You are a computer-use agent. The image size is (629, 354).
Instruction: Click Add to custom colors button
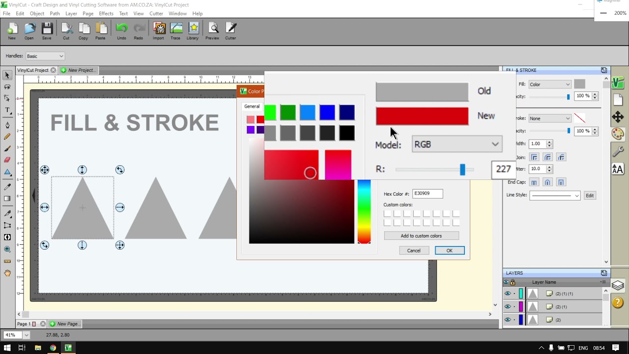coord(421,236)
